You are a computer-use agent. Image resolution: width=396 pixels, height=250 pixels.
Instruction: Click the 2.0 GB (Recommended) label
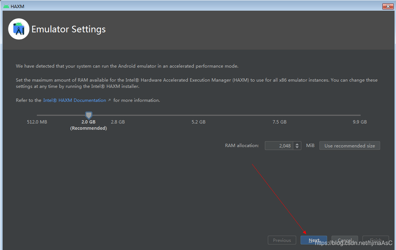[x=88, y=125]
